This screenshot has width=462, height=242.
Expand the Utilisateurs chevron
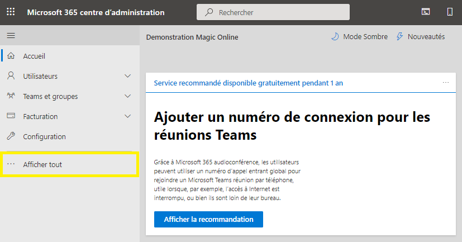click(127, 76)
